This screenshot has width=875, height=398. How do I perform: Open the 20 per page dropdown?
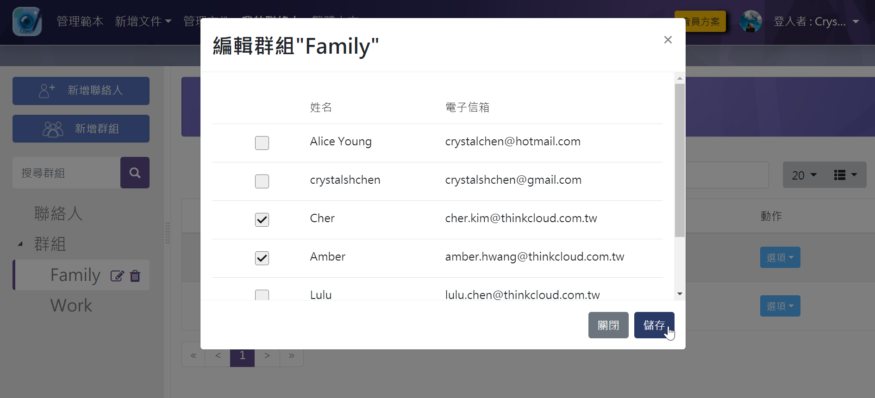(804, 175)
